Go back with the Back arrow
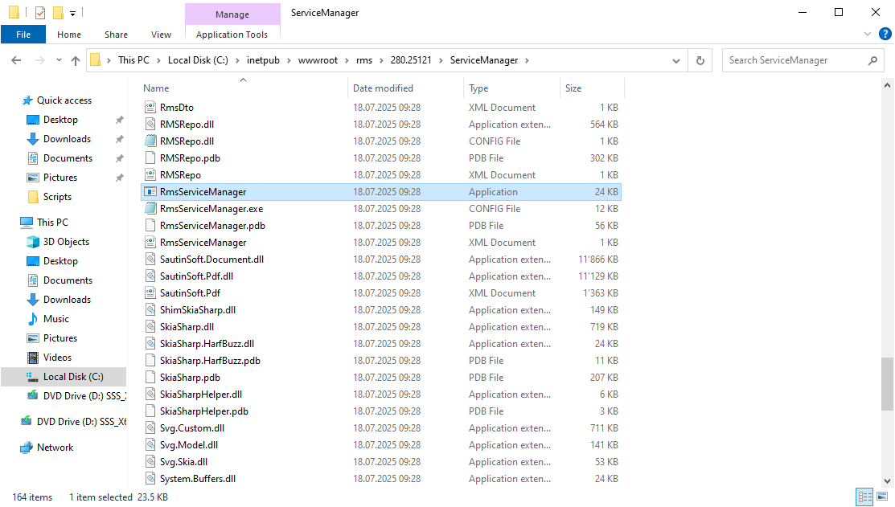 tap(16, 60)
